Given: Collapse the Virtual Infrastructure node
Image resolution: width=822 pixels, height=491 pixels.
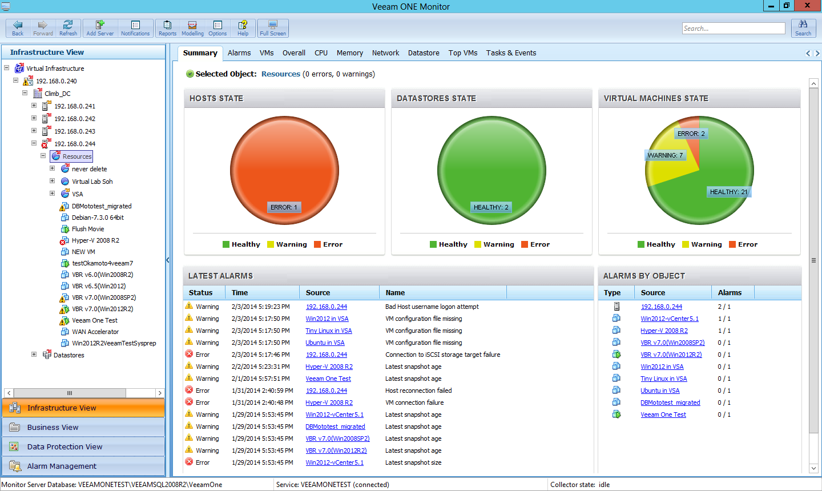Looking at the screenshot, I should click(6, 67).
